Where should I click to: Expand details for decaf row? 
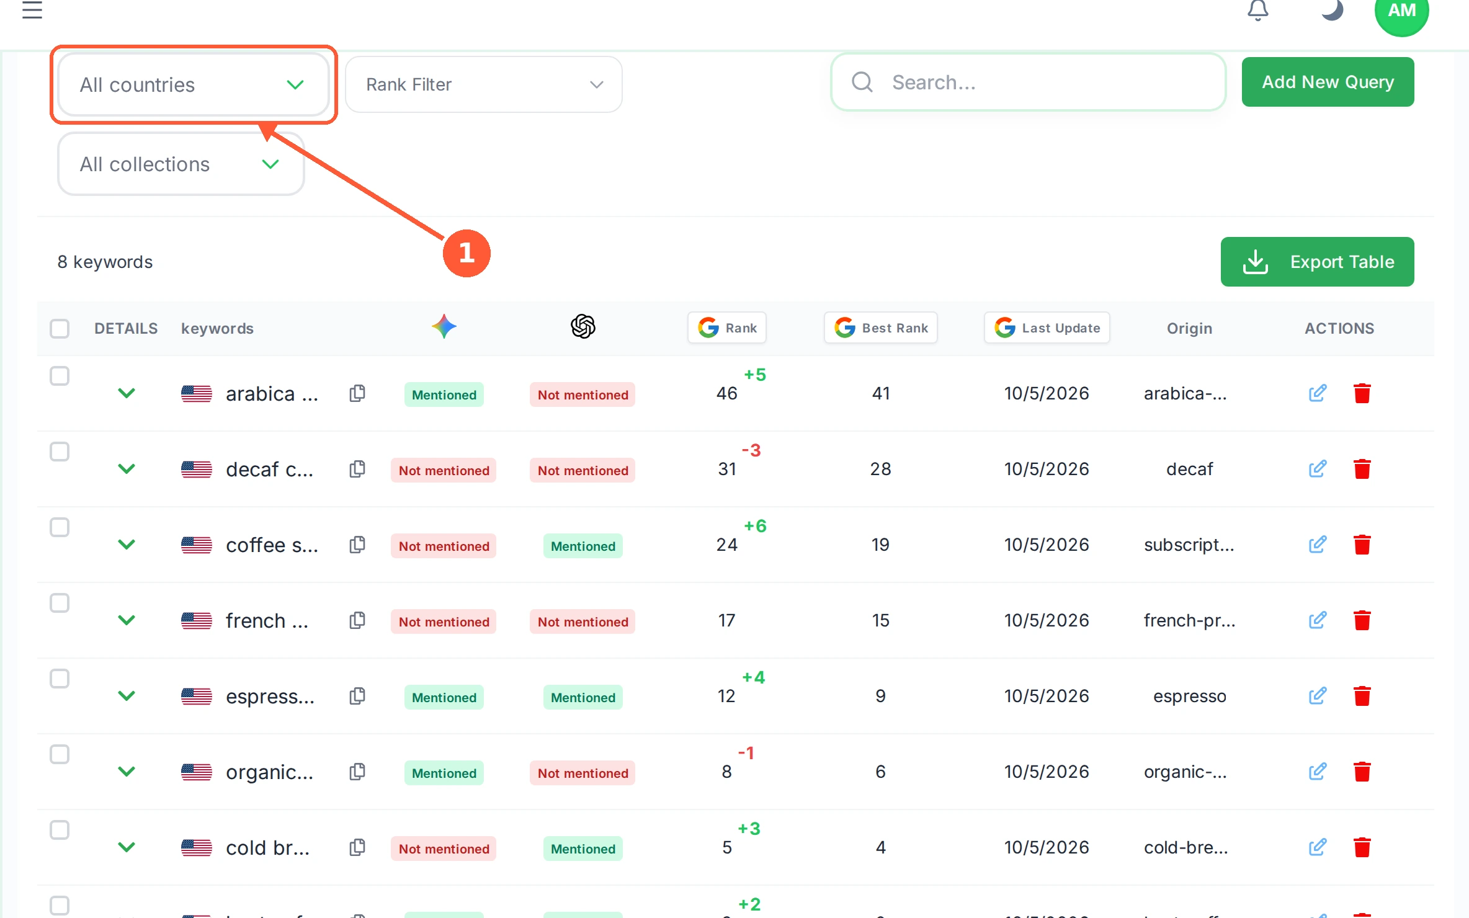point(127,469)
